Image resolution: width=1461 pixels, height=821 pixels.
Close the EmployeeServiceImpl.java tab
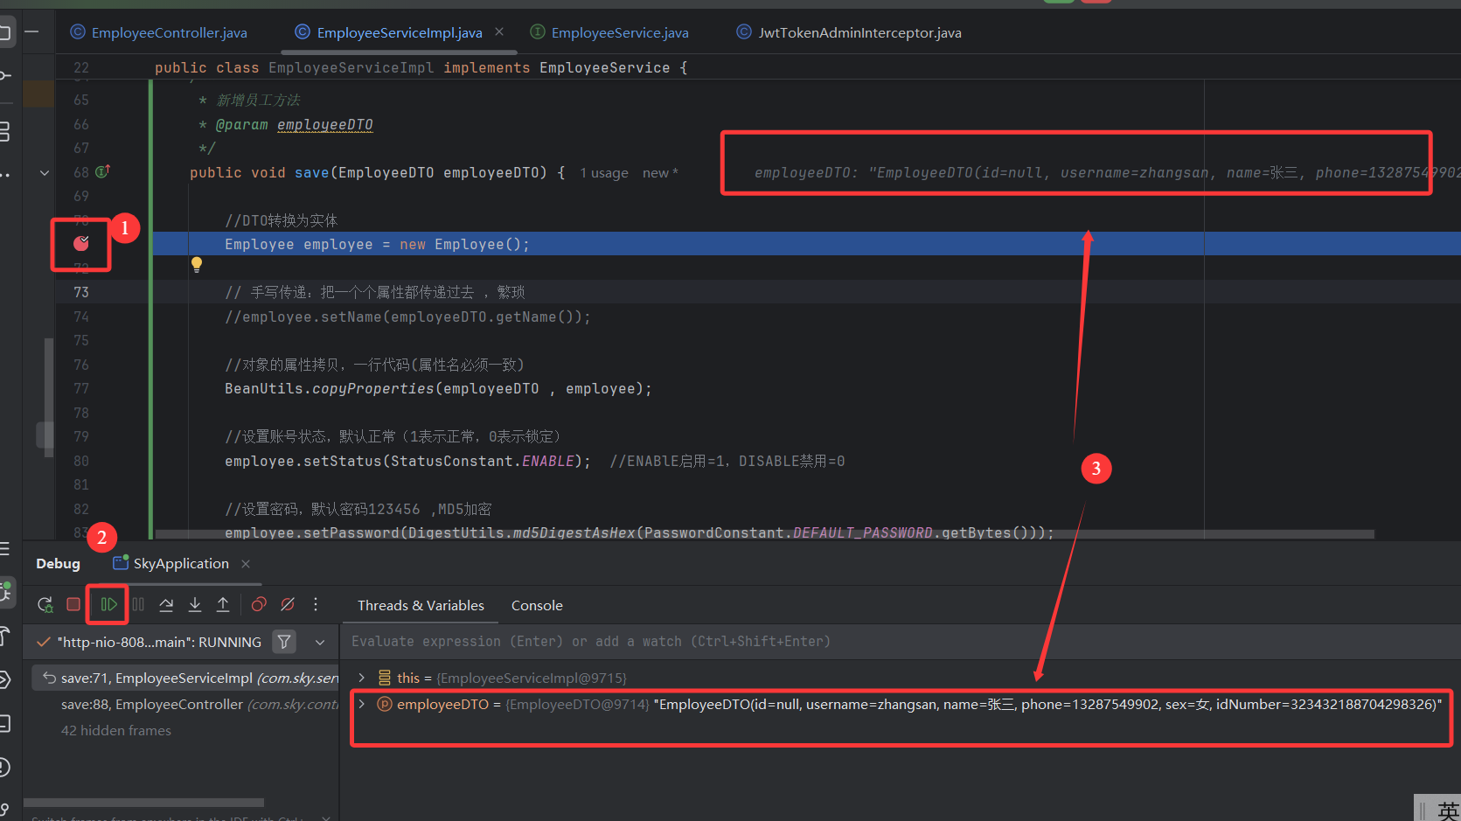point(499,31)
